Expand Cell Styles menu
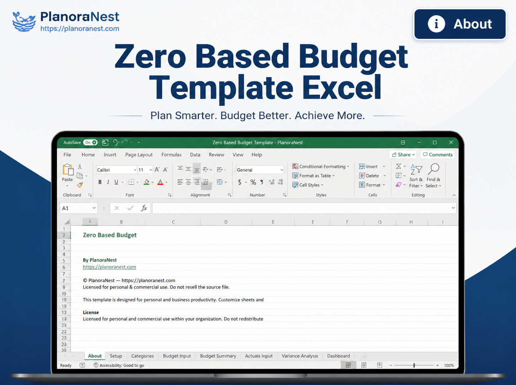 308,185
